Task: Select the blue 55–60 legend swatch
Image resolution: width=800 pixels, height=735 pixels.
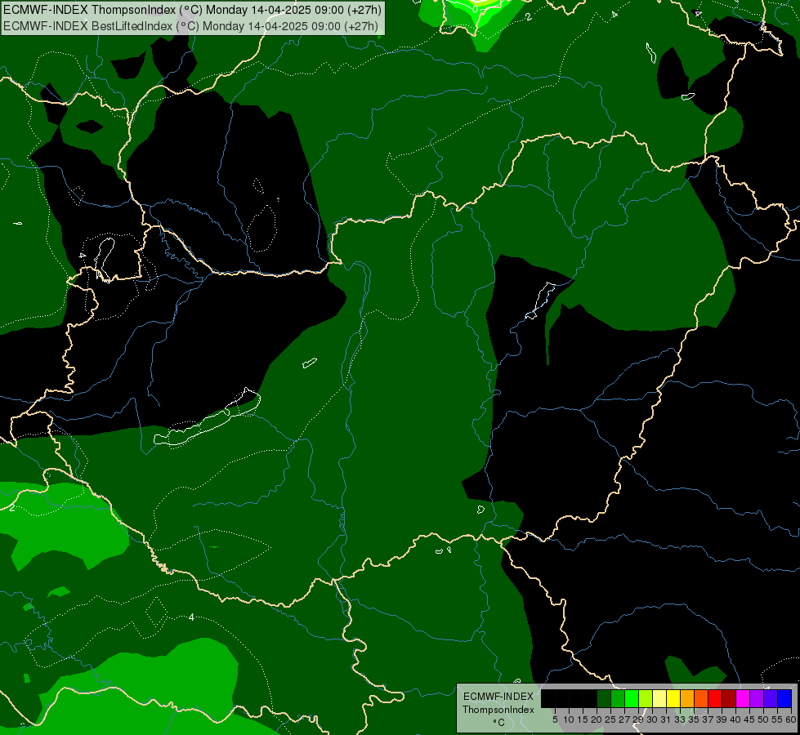Action: pyautogui.click(x=784, y=698)
